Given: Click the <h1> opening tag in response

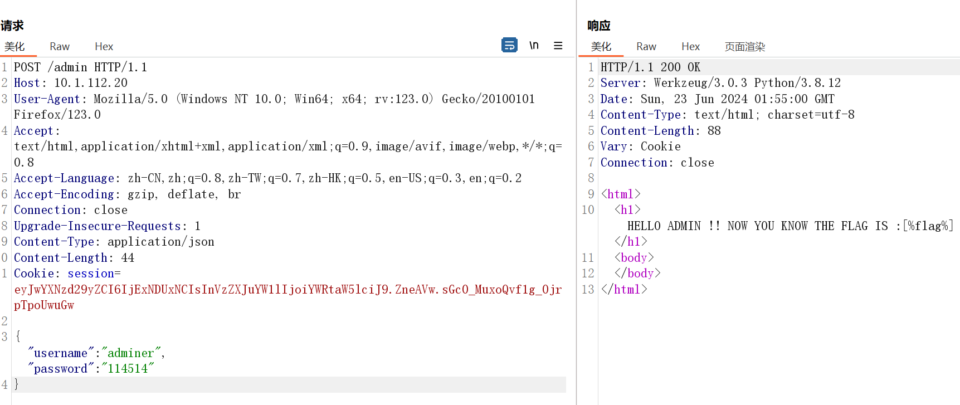Looking at the screenshot, I should pyautogui.click(x=627, y=210).
